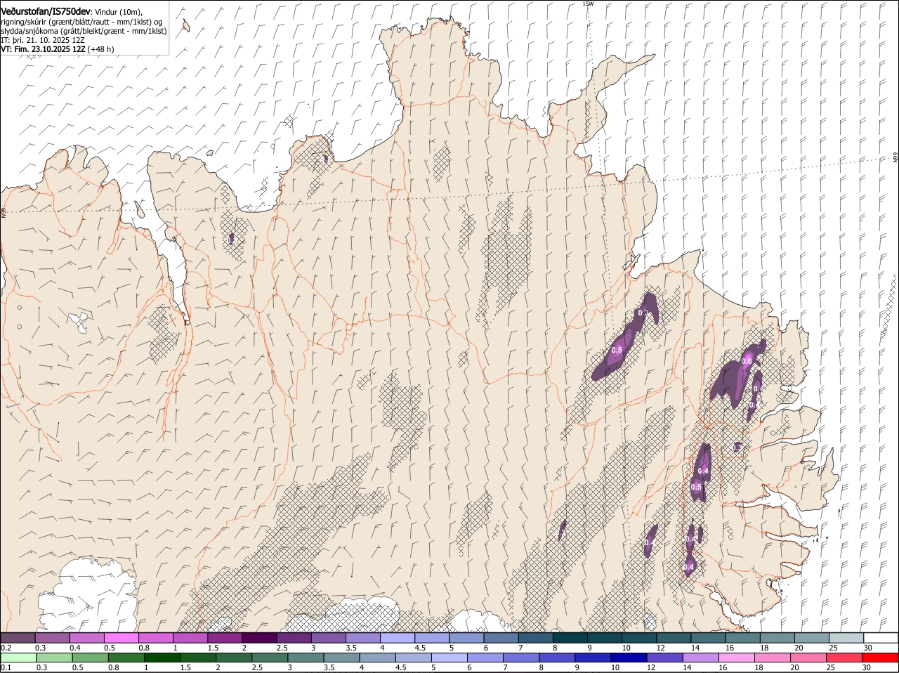Pick lower legend green swatch 0.8 to 1

point(126,658)
